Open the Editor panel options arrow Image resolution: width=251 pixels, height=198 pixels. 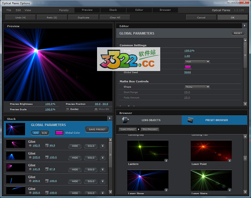[x=244, y=25]
